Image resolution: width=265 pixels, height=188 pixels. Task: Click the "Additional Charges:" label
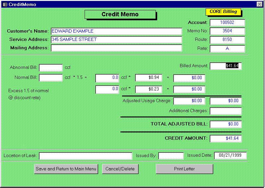tap(188, 111)
